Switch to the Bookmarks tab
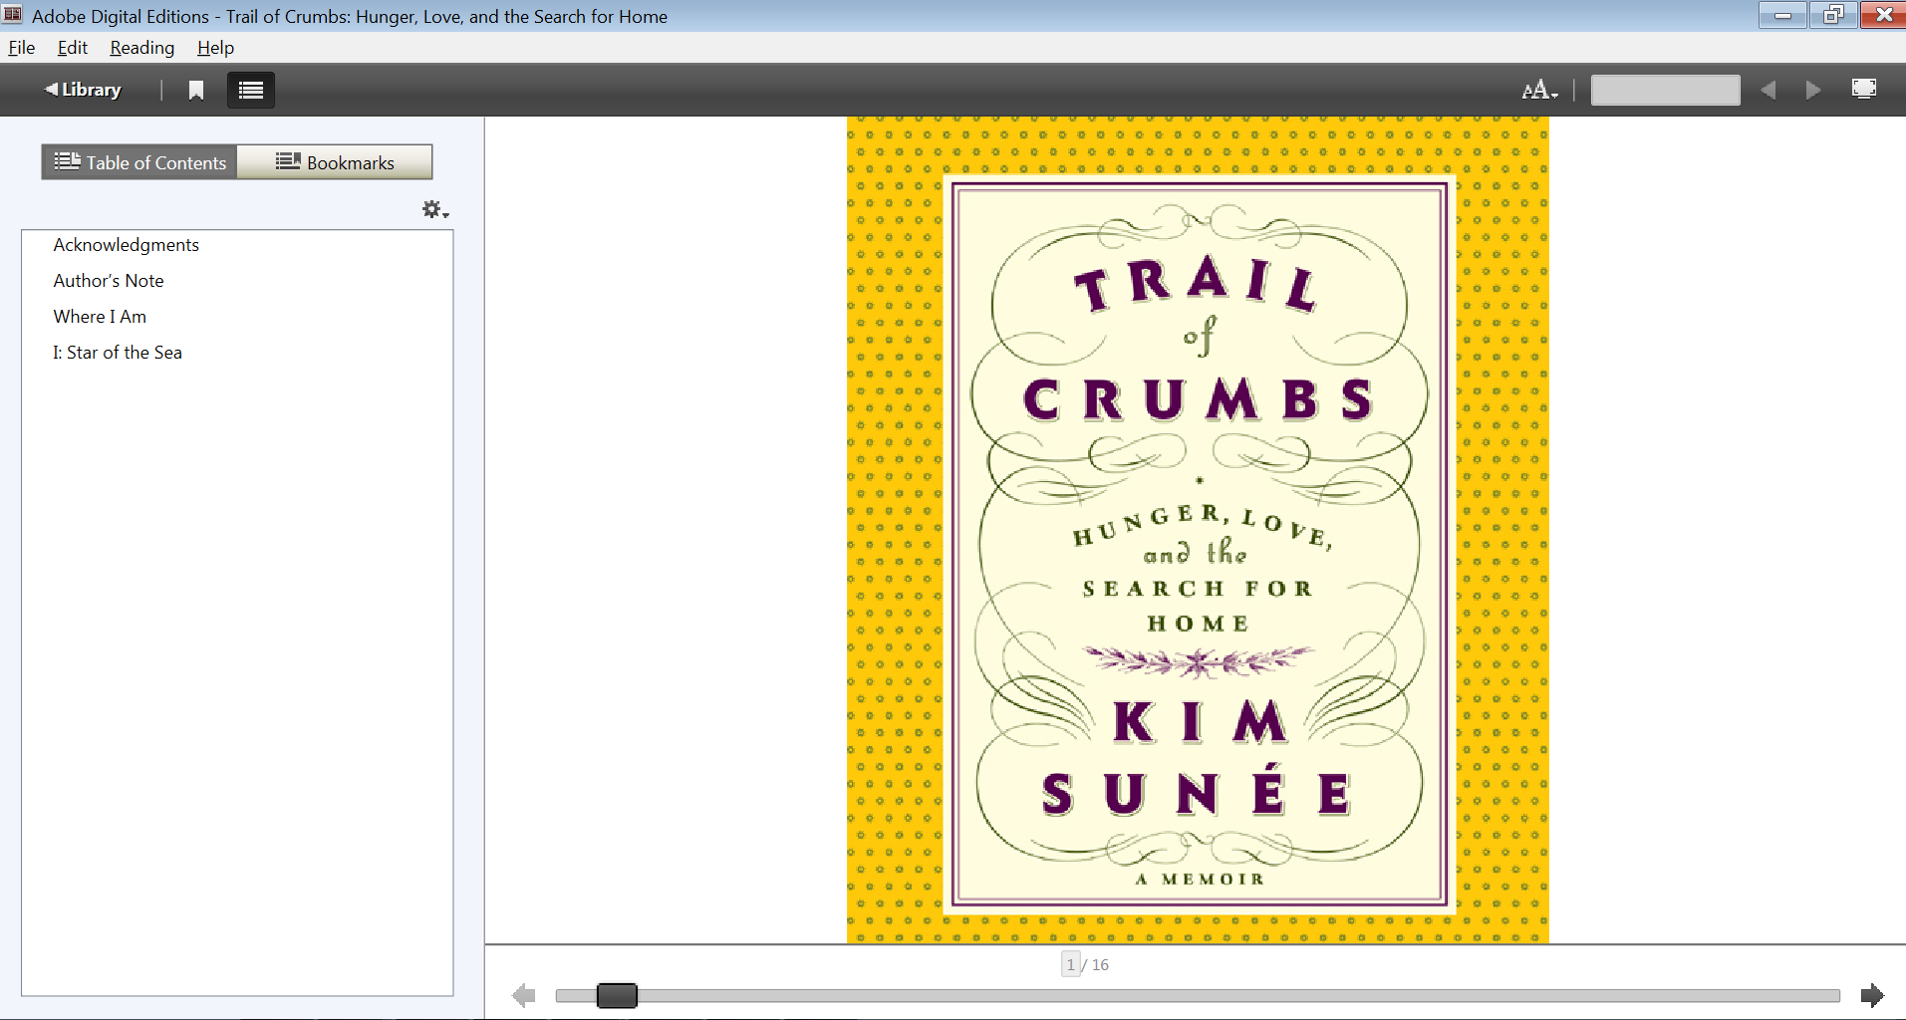1906x1020 pixels. click(x=334, y=161)
